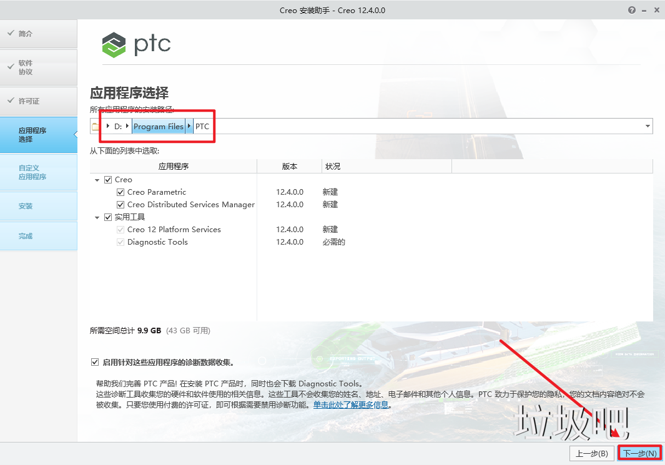Screen dimensions: 665x465
Task: Click the PTC logo
Action: point(136,44)
